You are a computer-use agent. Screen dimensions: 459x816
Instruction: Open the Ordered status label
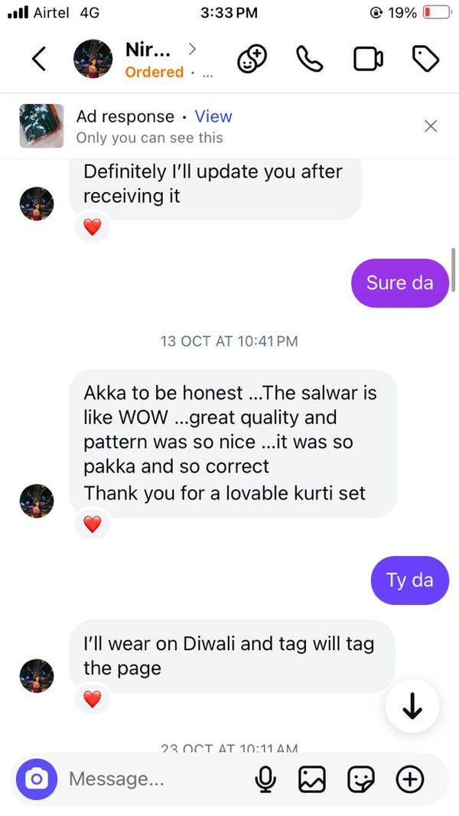click(x=155, y=72)
